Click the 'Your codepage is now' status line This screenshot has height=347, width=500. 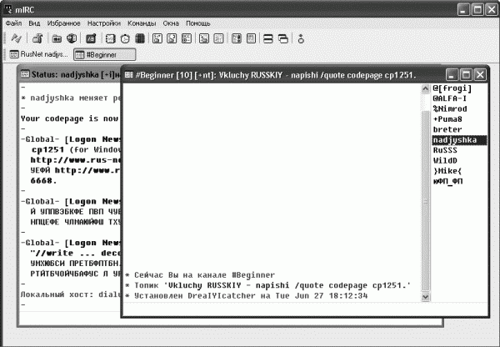point(69,118)
